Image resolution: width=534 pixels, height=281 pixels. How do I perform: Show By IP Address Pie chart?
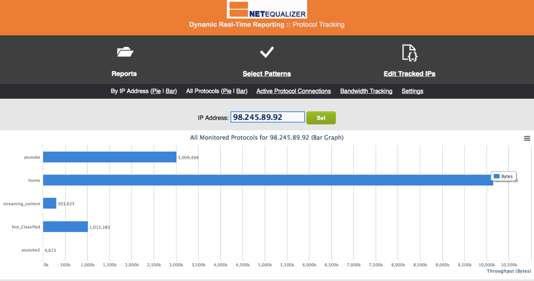pyautogui.click(x=156, y=91)
